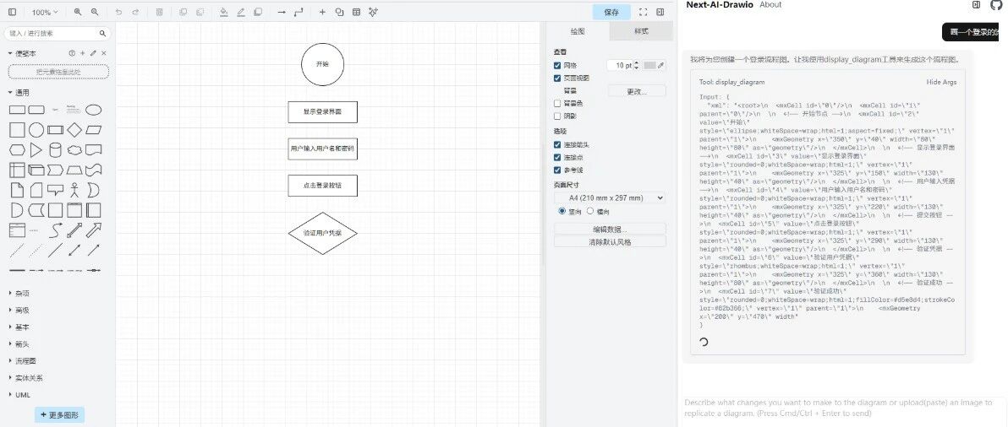Select the cloud shape in general palette
This screenshot has width=1008, height=427.
[x=74, y=150]
